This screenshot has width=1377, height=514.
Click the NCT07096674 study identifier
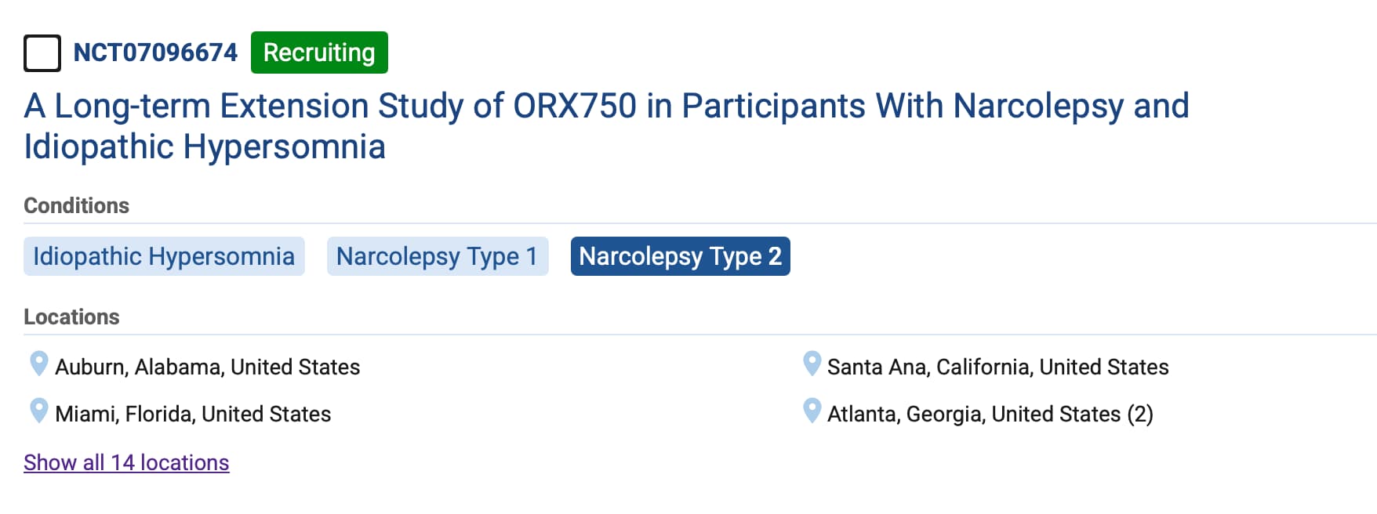[x=155, y=52]
